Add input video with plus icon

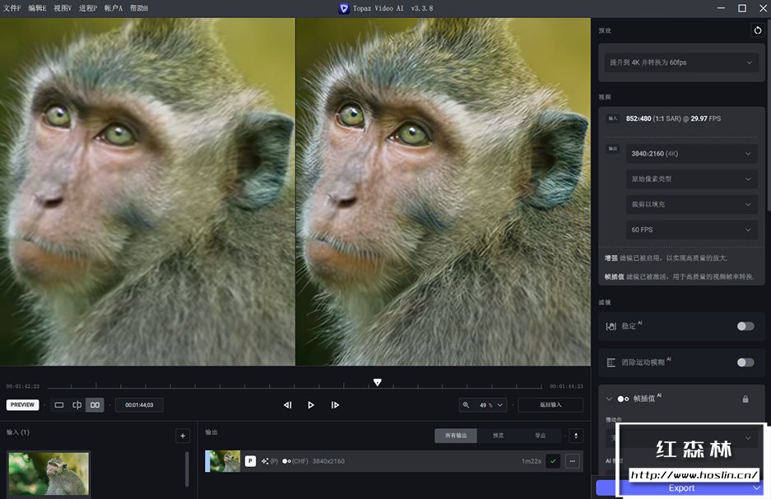[183, 436]
